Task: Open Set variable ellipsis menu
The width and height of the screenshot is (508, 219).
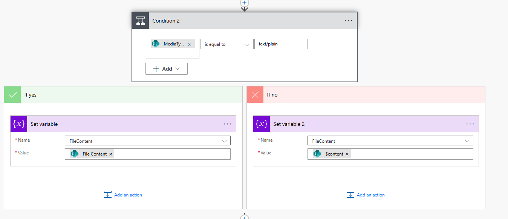Action: click(x=227, y=124)
